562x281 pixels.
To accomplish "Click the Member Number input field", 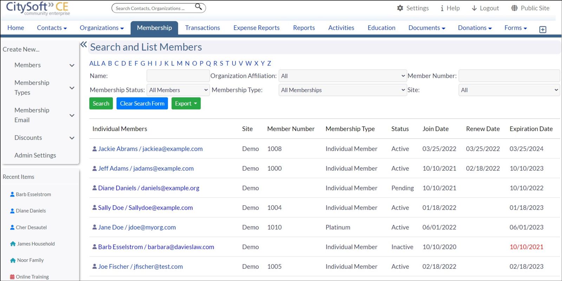I will (x=509, y=76).
